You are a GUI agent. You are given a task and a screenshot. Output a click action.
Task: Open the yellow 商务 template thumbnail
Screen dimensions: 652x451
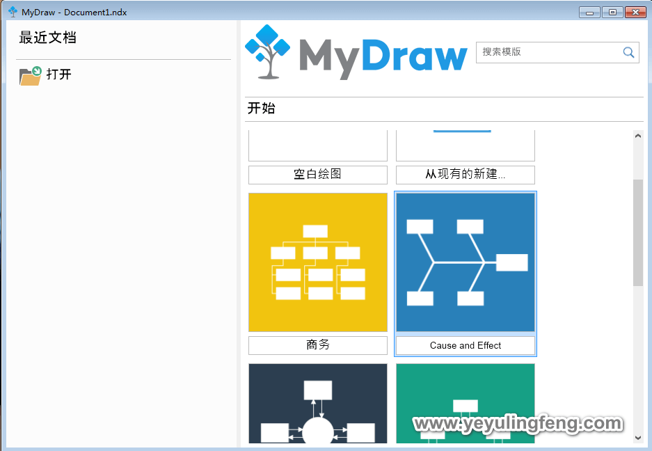click(317, 262)
